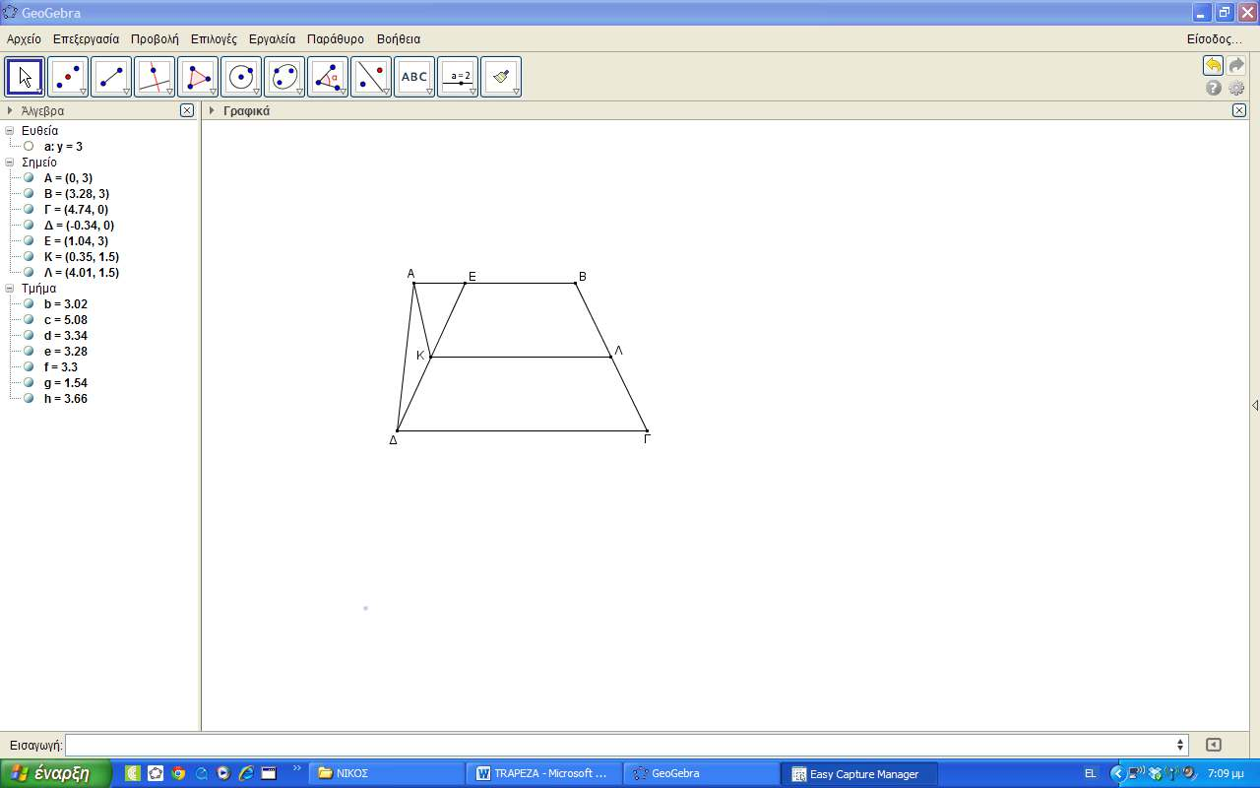Screen dimensions: 1260x788
Task: Open the input bar history dropdown arrow
Action: (1180, 746)
